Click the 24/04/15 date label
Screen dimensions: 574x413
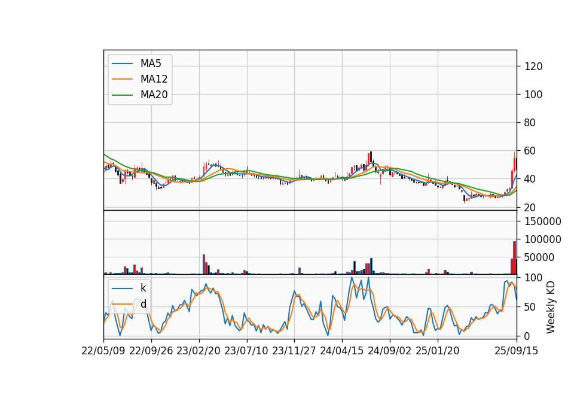342,351
